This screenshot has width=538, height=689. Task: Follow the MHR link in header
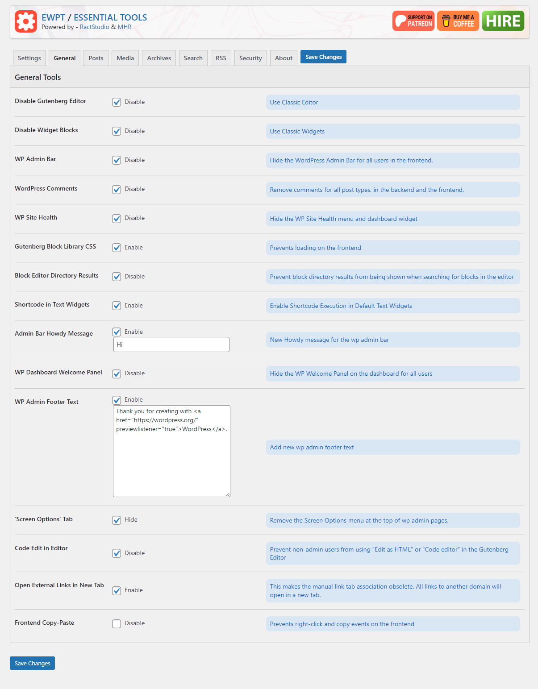tap(125, 27)
